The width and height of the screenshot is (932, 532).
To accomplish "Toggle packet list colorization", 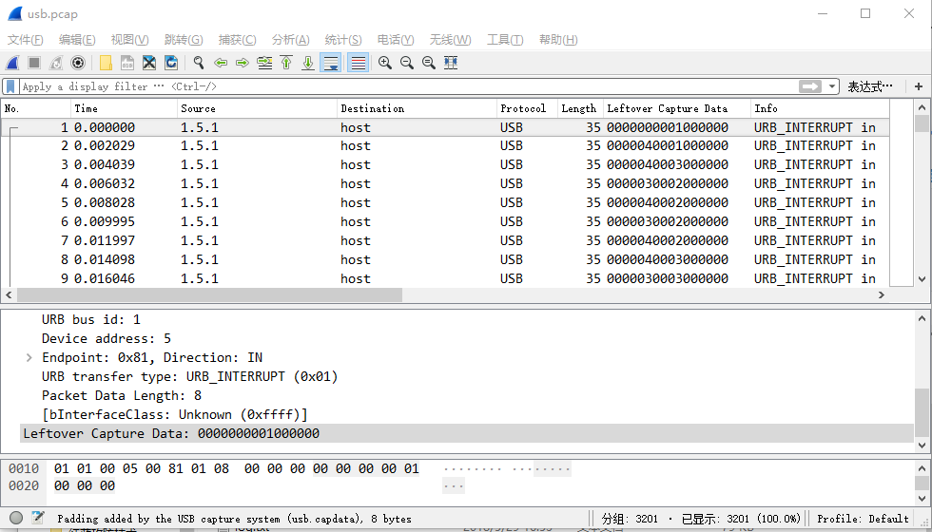I will tap(358, 63).
